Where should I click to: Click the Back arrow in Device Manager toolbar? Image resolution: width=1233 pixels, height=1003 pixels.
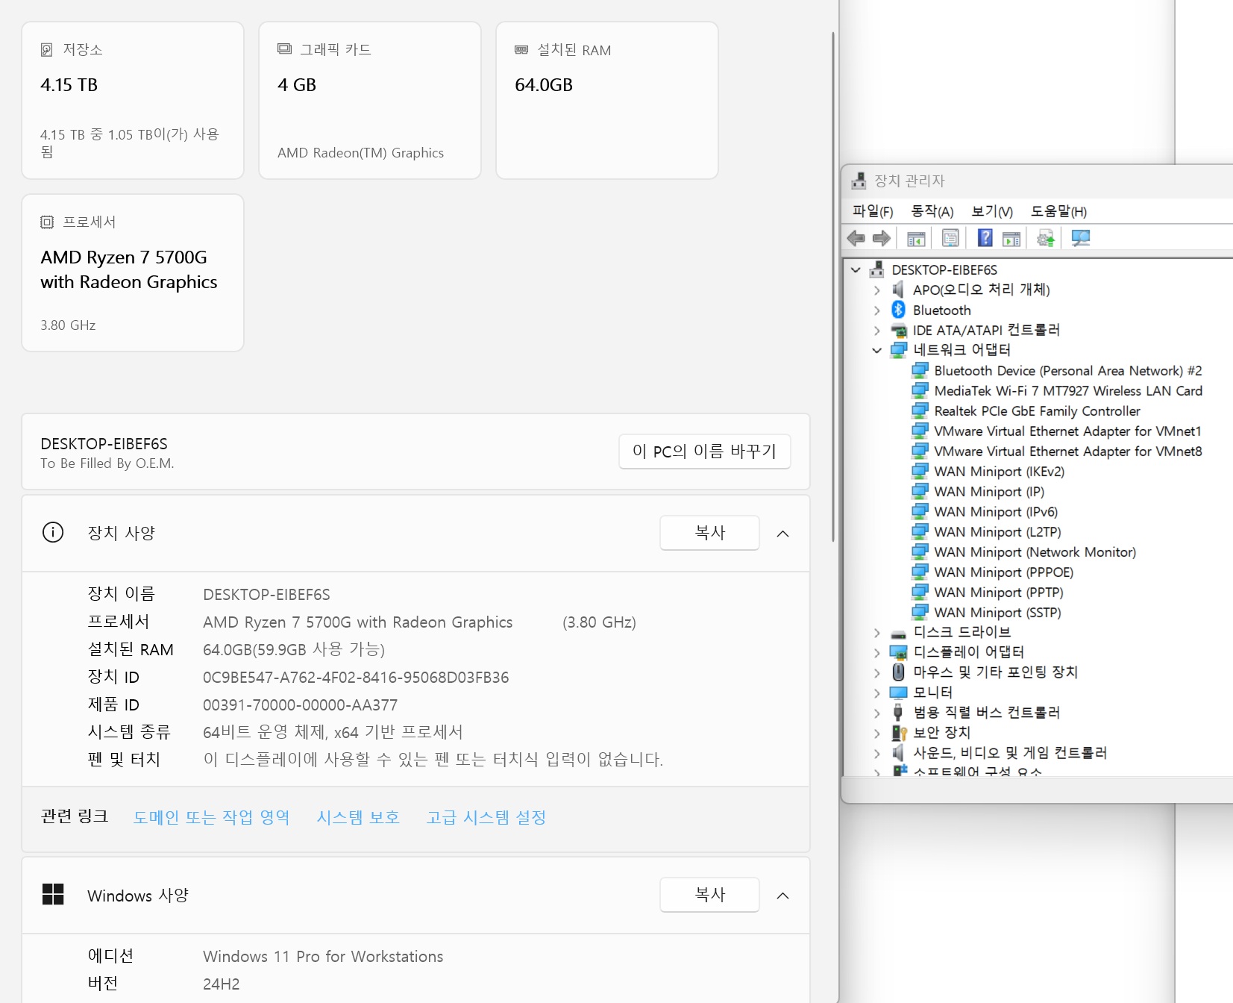click(x=856, y=238)
